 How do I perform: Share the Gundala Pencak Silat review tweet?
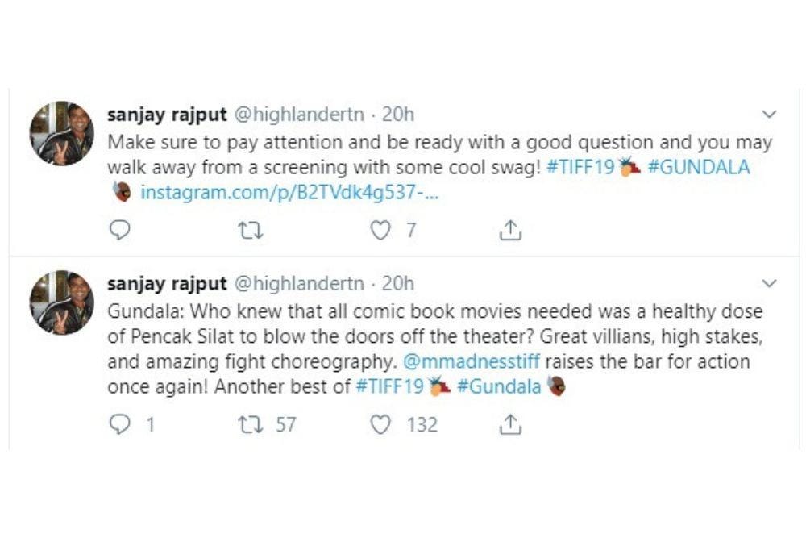click(x=510, y=424)
